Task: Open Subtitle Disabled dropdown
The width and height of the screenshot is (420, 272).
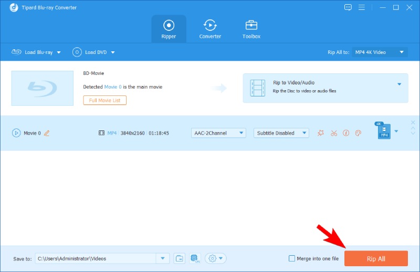Action: coord(281,133)
